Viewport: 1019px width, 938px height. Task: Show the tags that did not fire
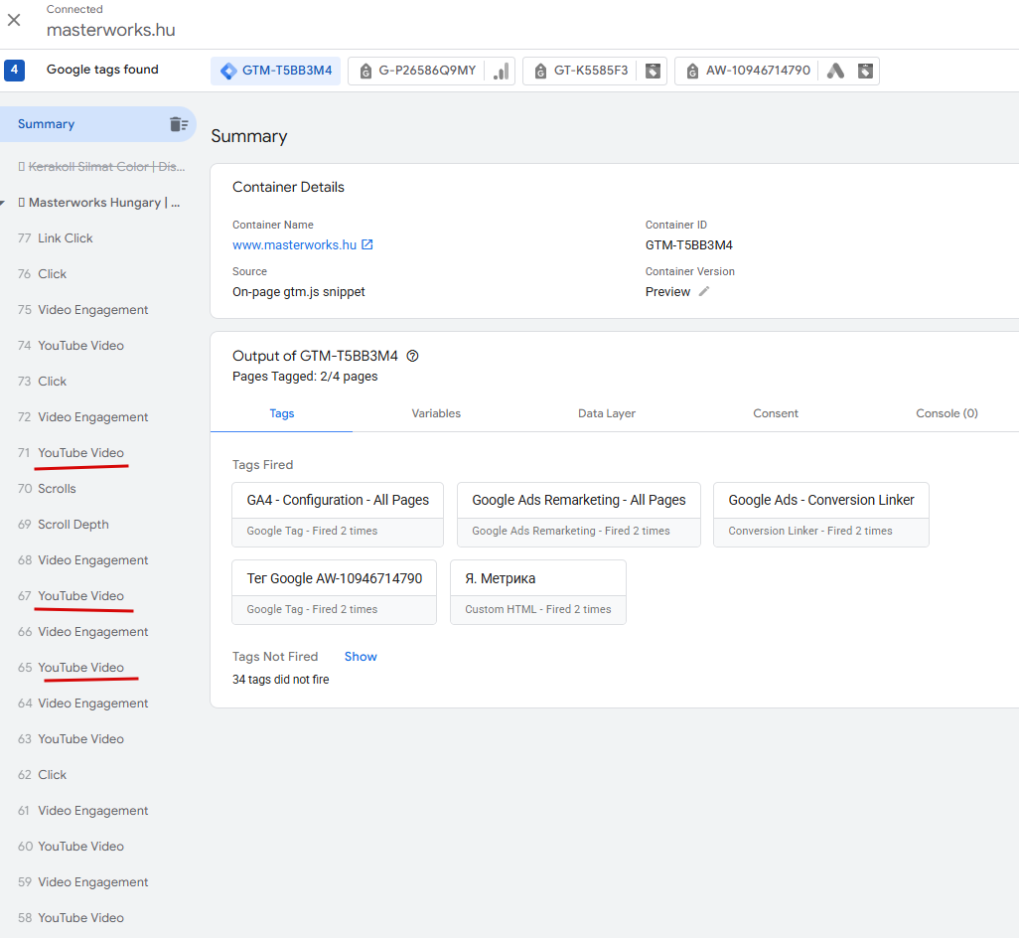[361, 657]
